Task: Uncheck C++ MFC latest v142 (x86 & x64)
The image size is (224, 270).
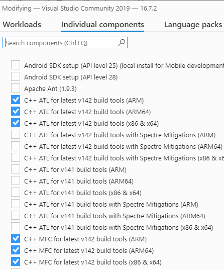Action: [16, 261]
